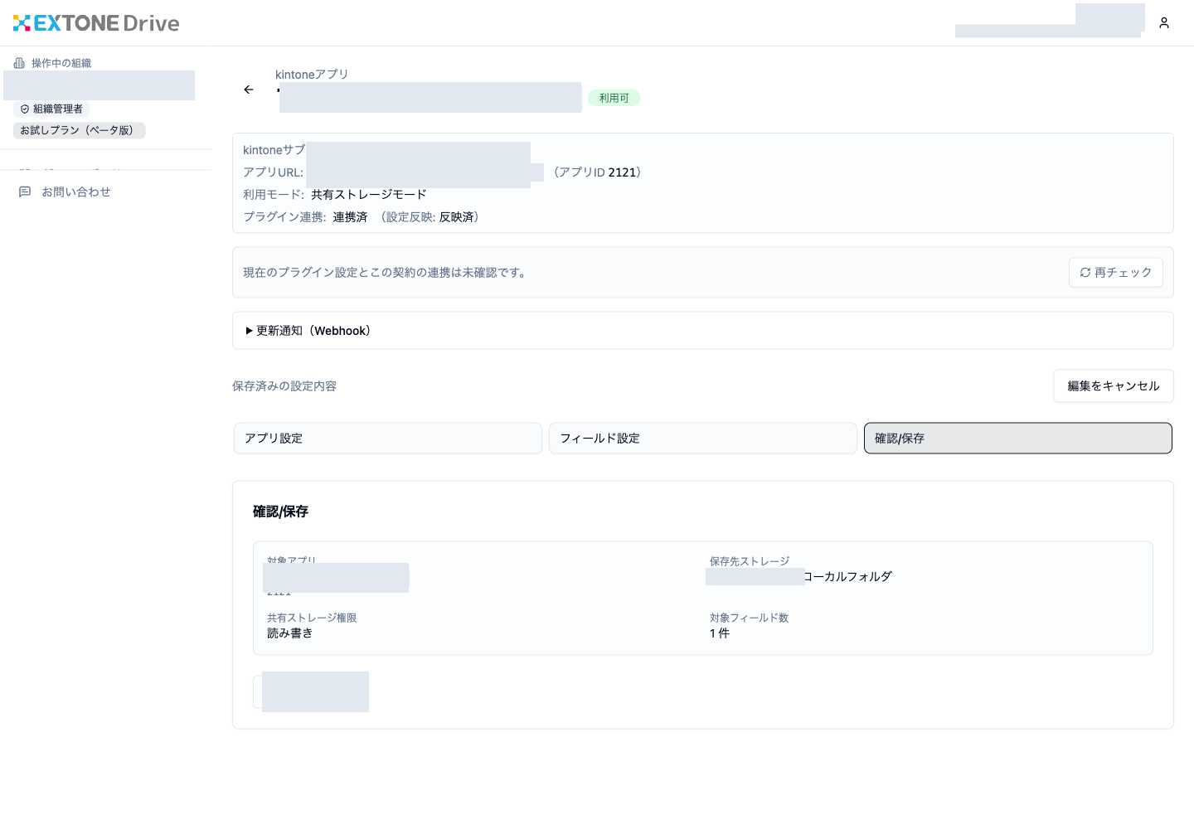
Task: Click the kintoneアプリ breadcrumb label
Action: click(x=312, y=75)
